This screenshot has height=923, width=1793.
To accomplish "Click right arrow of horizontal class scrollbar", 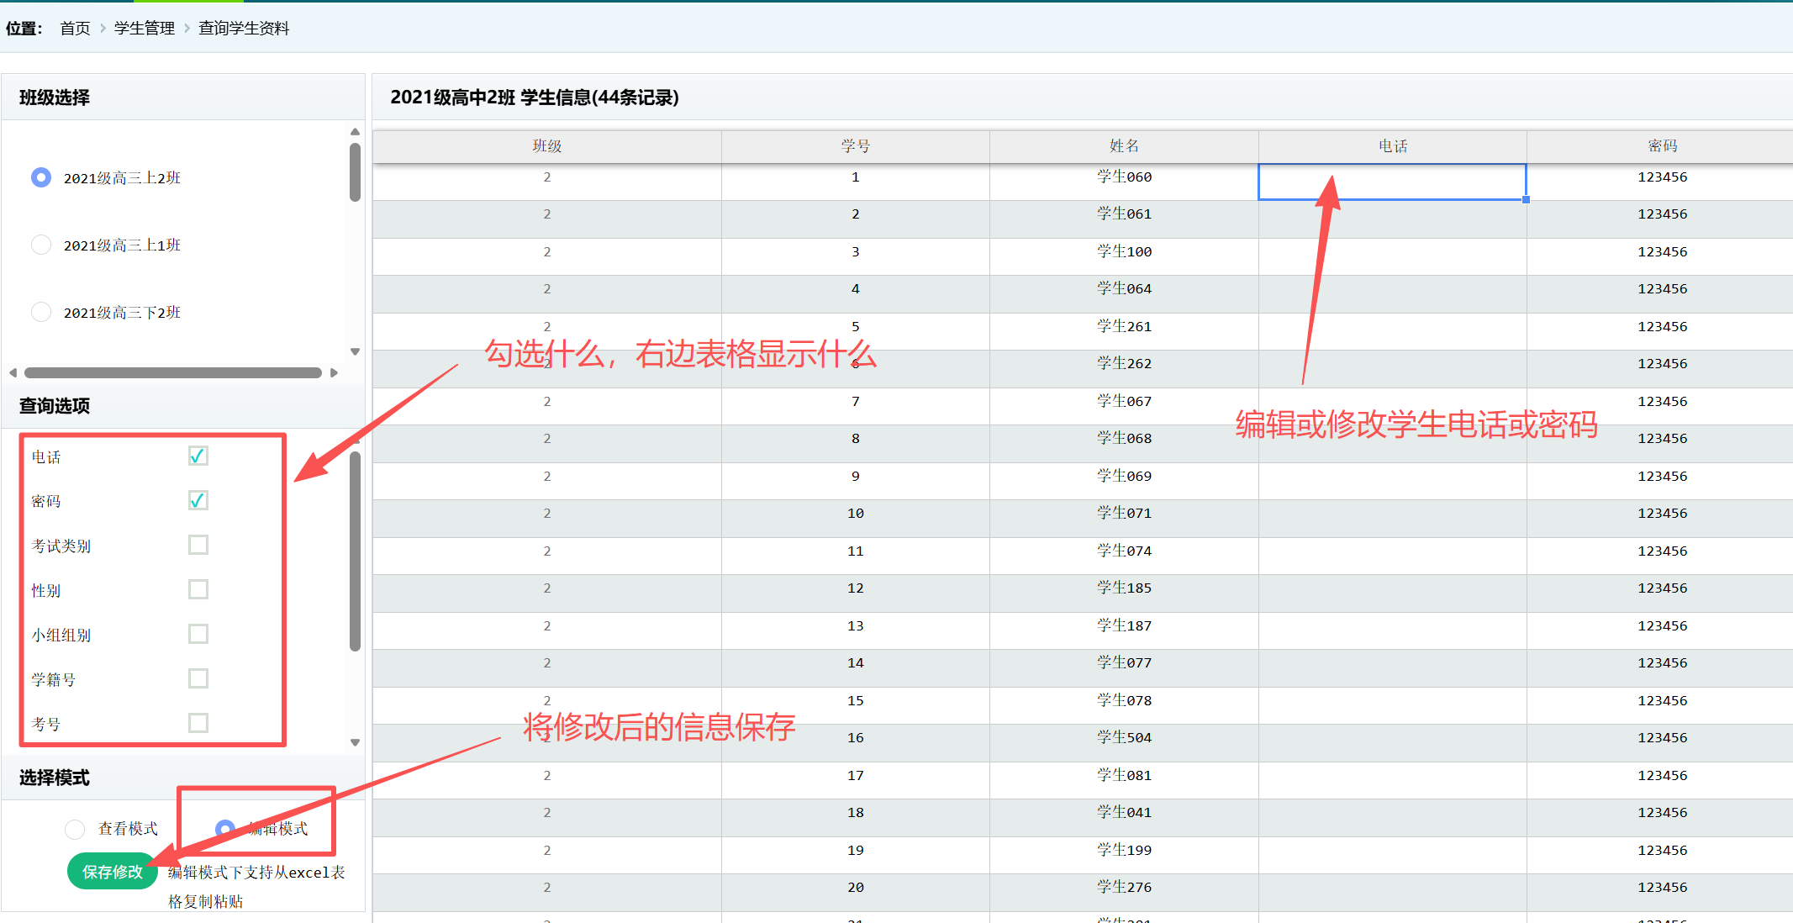I will click(334, 372).
